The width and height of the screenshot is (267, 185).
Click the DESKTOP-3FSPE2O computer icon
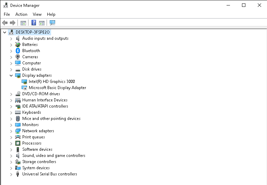click(x=11, y=32)
